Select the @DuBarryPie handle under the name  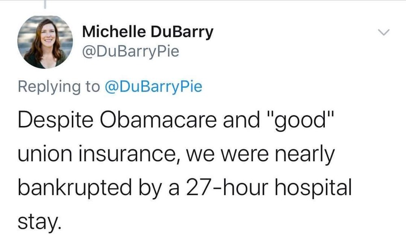(x=130, y=52)
